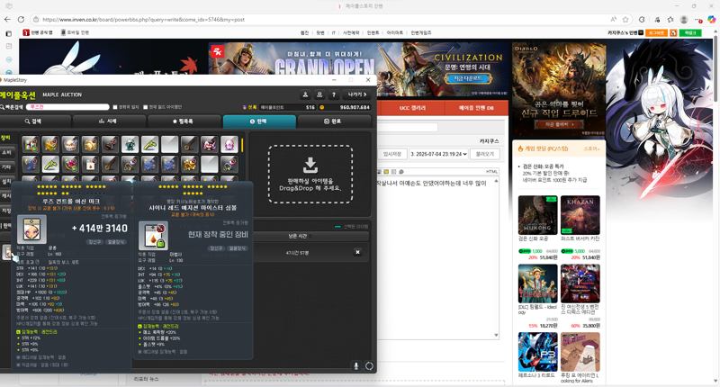Screen dimensions: 720x387
Task: Open the 완료 completed tab
Action: coord(334,121)
